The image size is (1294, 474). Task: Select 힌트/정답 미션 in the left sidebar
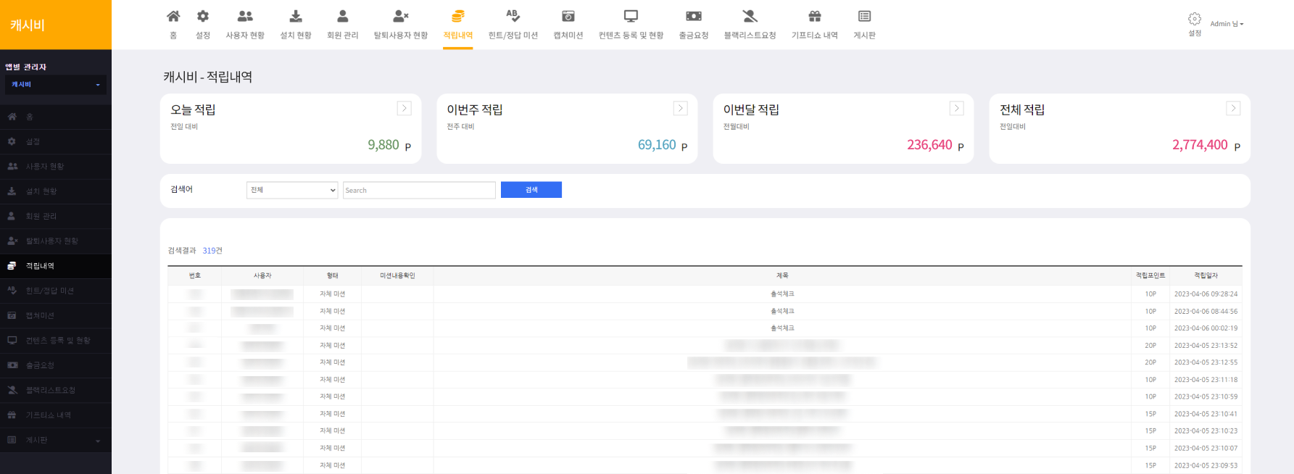(56, 291)
